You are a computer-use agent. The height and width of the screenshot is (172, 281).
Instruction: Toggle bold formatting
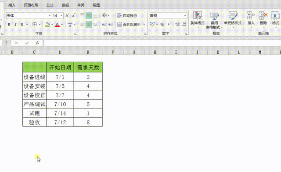(x=9, y=25)
